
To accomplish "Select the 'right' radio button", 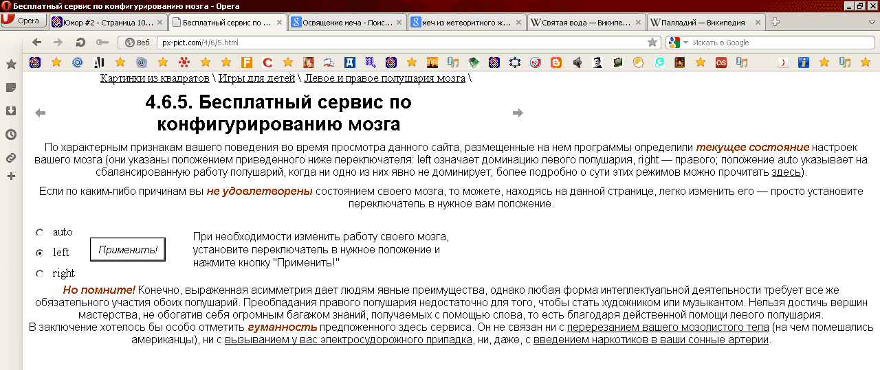I will (39, 273).
